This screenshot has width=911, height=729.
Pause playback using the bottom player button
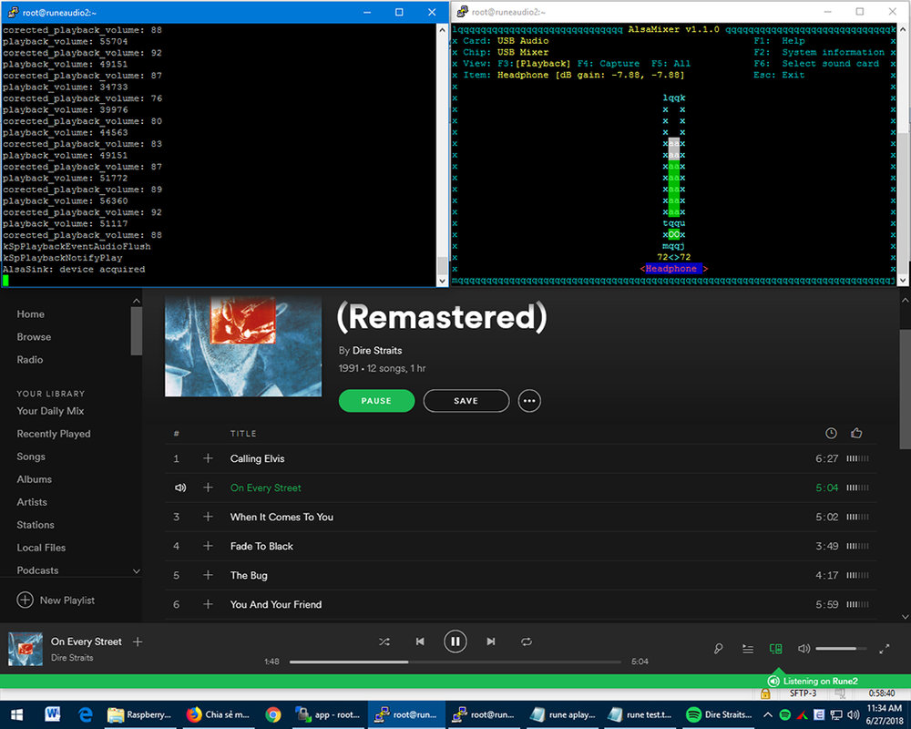(455, 642)
